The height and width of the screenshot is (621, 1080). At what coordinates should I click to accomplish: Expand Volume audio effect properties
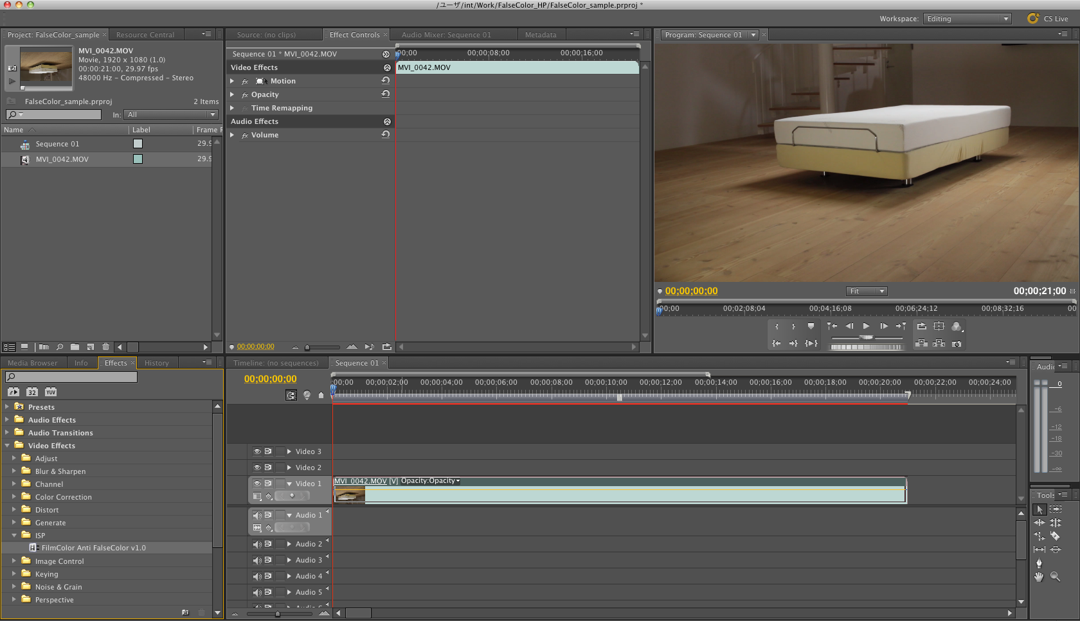(233, 135)
